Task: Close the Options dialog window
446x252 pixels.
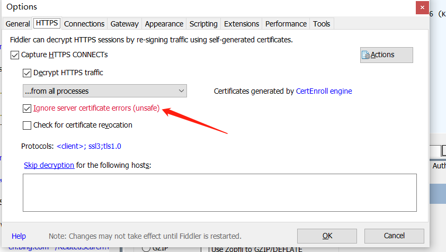Action: click(x=421, y=7)
